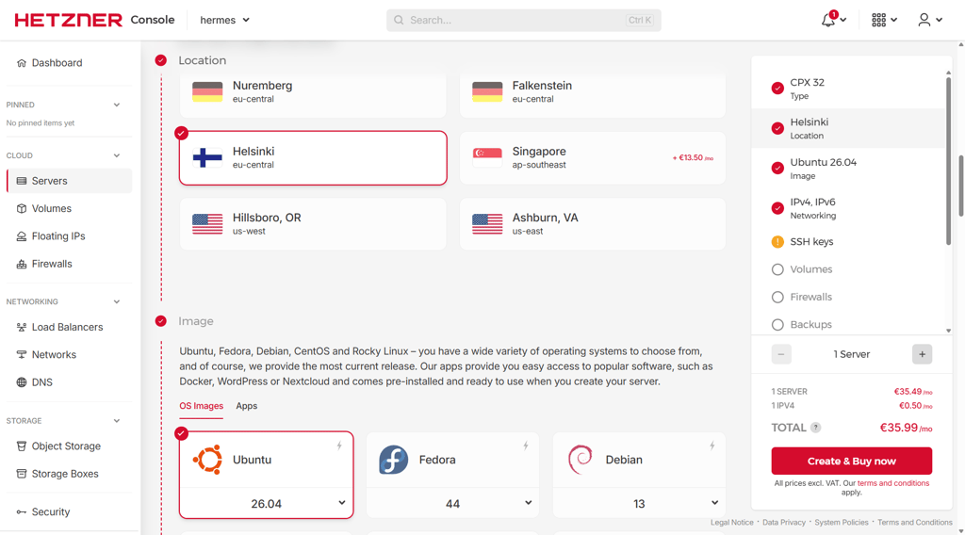Viewport: 965px width, 535px height.
Task: Click the summary panel scrollbar
Action: (948, 160)
